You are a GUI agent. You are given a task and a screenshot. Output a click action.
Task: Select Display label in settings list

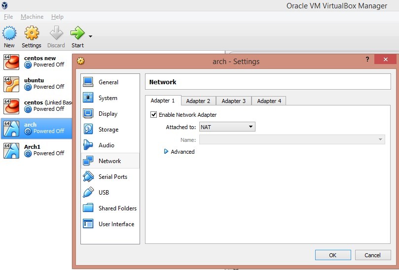click(108, 114)
